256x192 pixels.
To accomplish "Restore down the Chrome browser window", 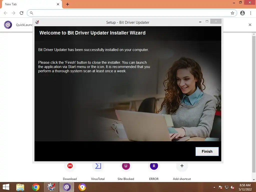I will pyautogui.click(x=240, y=2).
